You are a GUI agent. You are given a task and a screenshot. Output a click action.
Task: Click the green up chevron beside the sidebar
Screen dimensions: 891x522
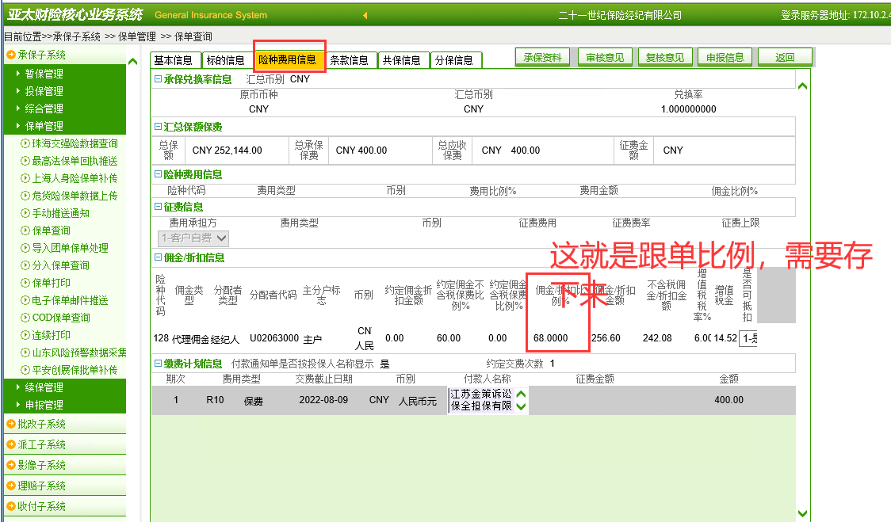click(132, 61)
